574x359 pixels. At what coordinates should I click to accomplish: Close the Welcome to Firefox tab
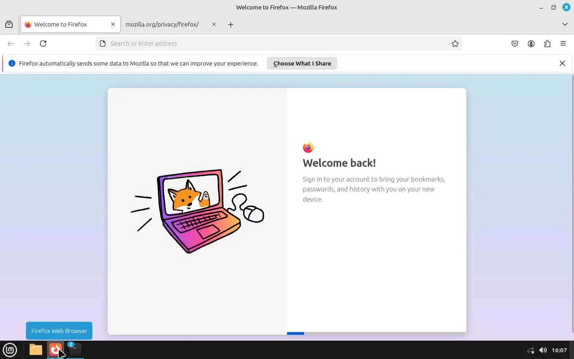(113, 24)
